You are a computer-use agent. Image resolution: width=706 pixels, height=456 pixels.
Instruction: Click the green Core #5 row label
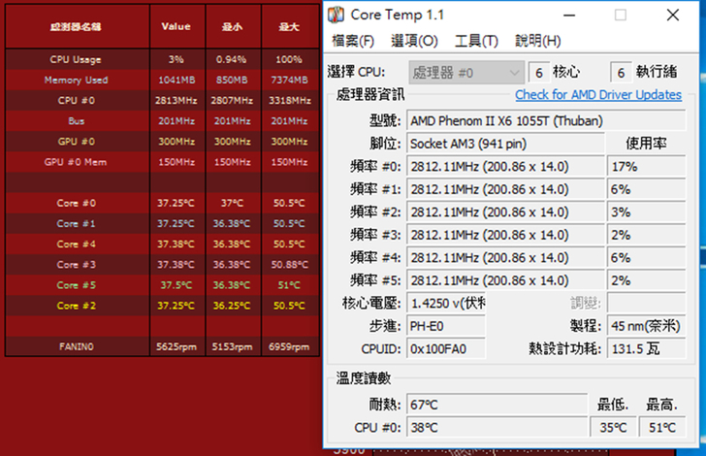pyautogui.click(x=76, y=285)
